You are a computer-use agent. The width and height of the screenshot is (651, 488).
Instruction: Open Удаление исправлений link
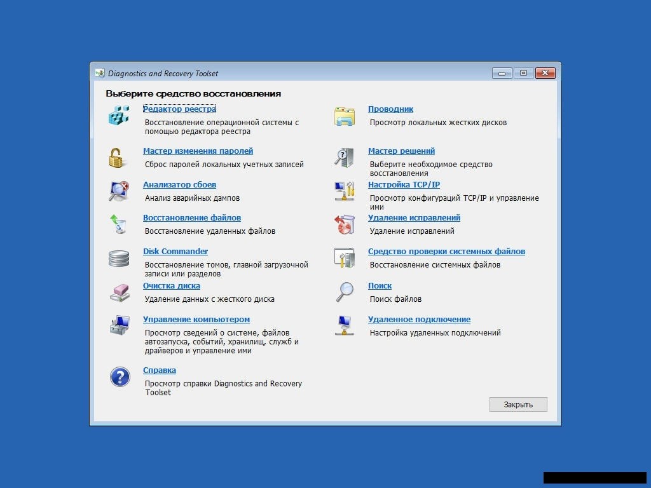click(414, 218)
